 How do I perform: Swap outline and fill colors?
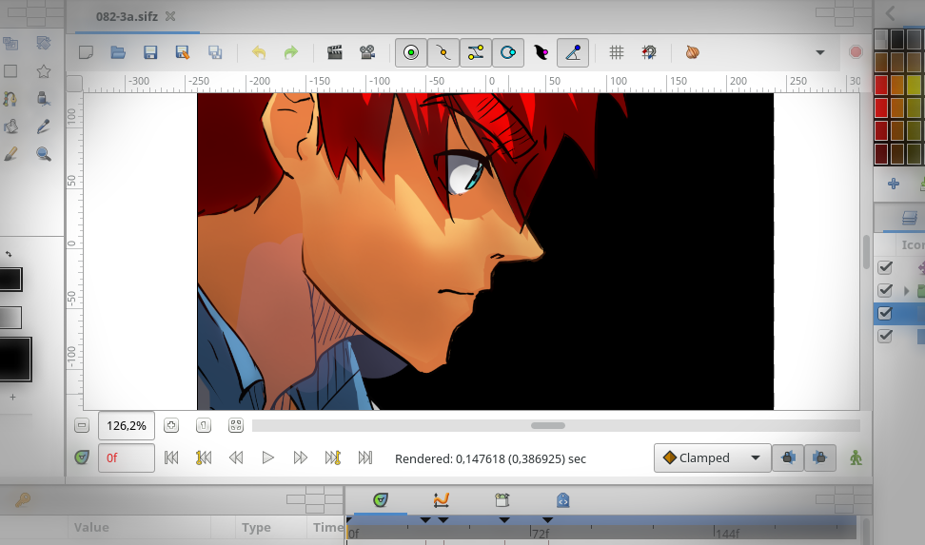(x=9, y=254)
